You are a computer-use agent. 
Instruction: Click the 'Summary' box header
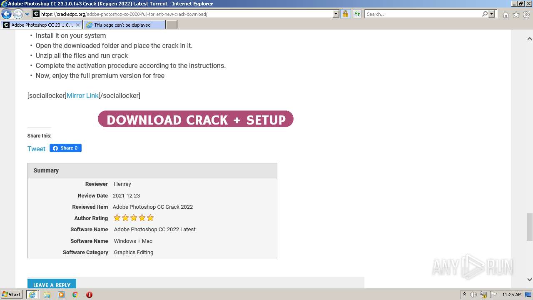[x=152, y=170]
